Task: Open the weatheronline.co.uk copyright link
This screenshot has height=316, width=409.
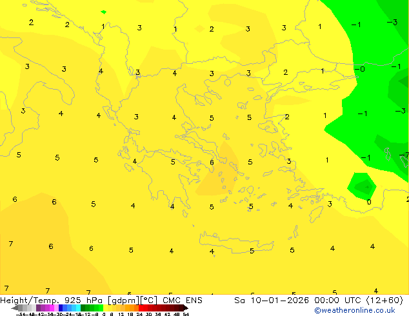Action: coord(354,310)
